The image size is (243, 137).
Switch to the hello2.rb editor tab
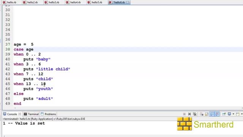click(30, 2)
